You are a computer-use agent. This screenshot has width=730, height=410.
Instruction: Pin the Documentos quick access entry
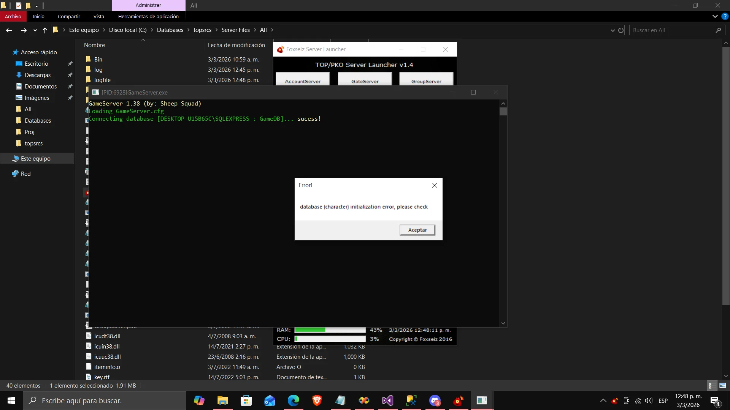point(70,86)
